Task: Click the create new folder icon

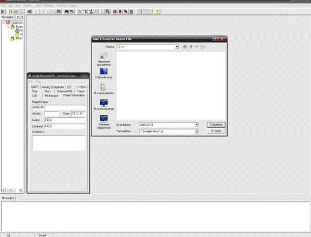Action: point(196,47)
